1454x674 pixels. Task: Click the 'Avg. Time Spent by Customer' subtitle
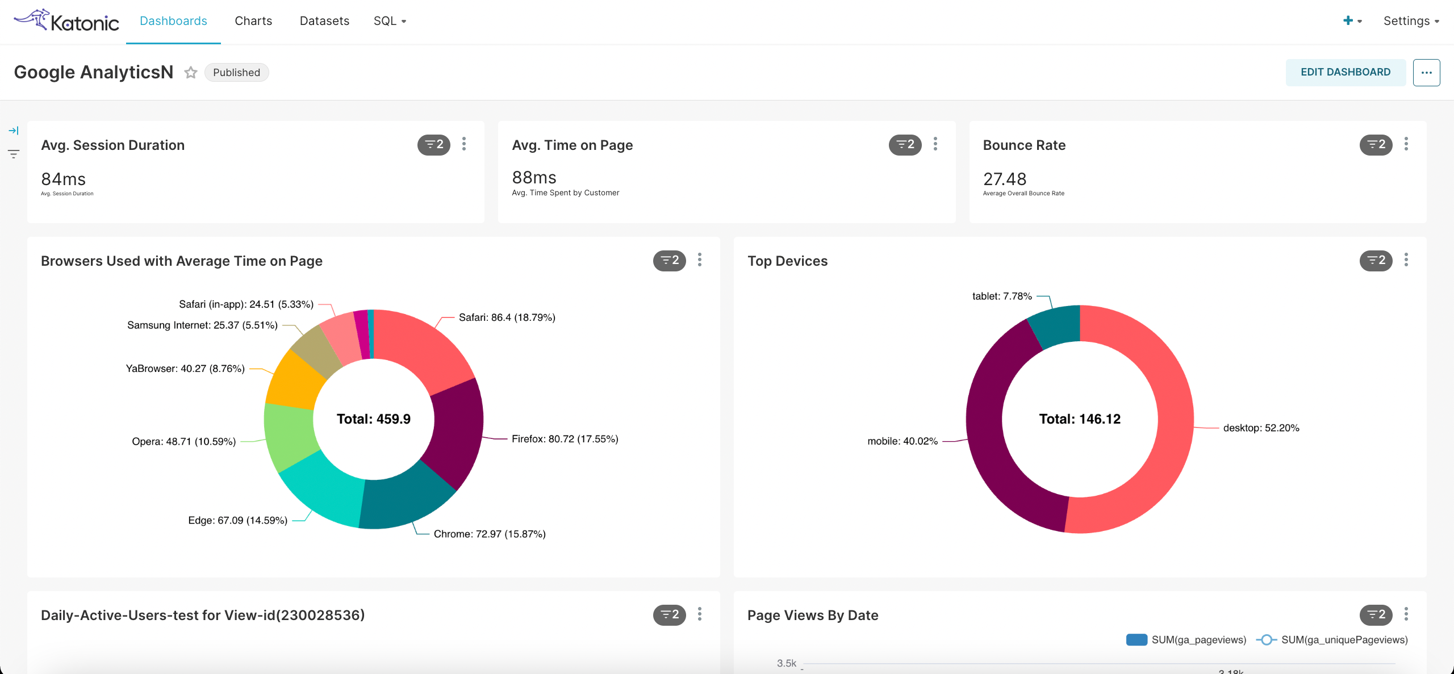click(x=565, y=193)
